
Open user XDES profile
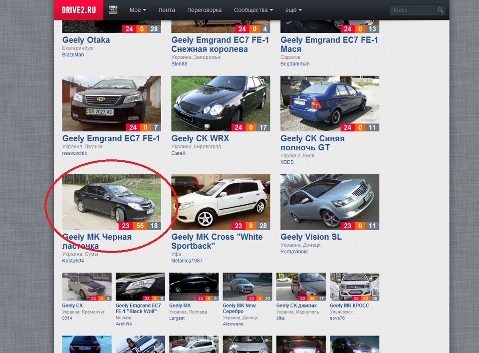[x=287, y=162]
